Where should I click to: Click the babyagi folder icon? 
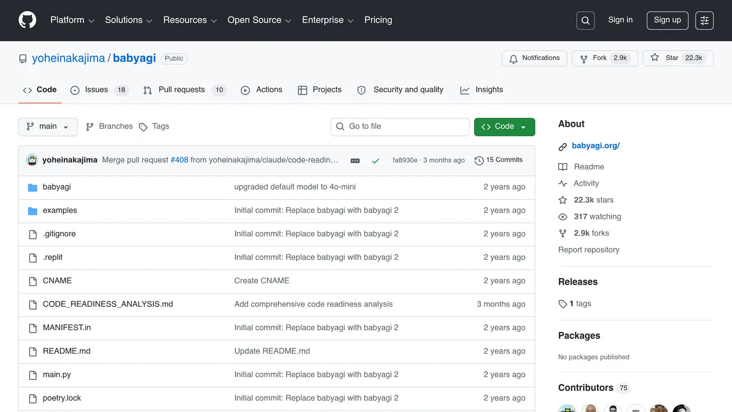tap(33, 187)
